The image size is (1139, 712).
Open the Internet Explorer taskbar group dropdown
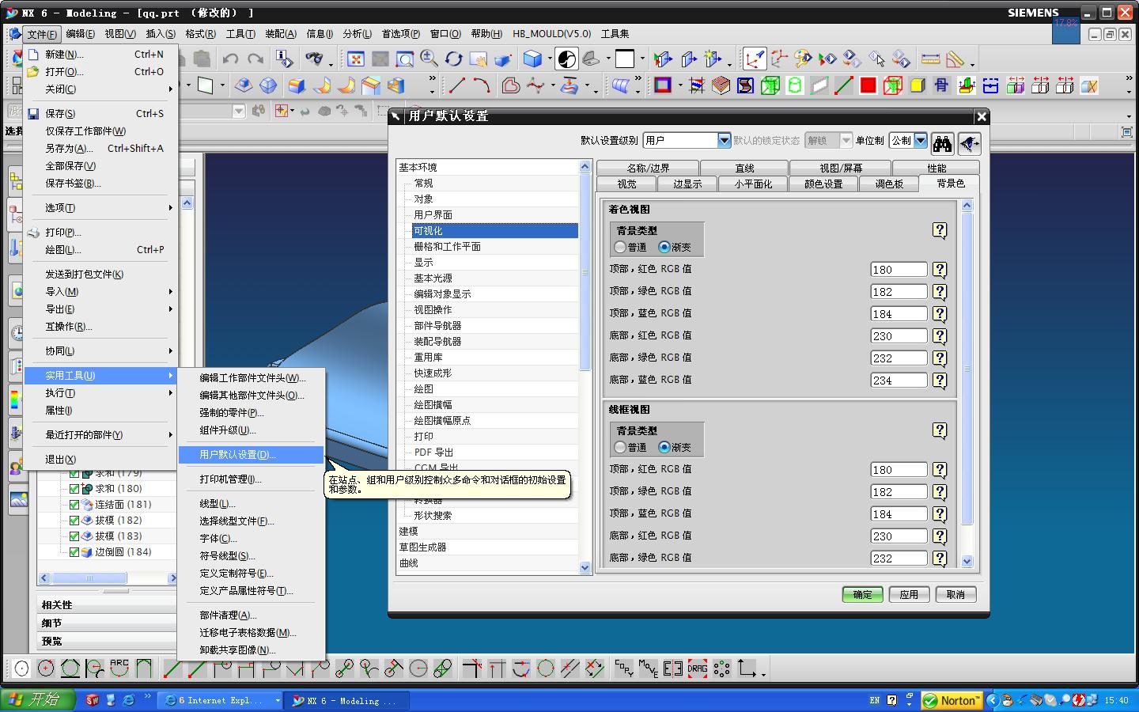[277, 700]
